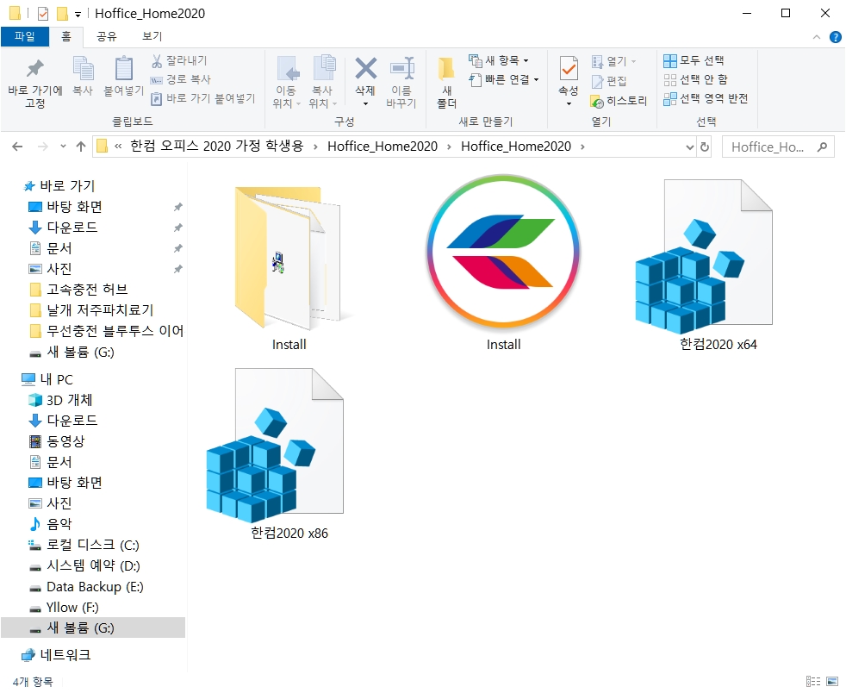Select the 한컴2020 x86 registry file
The image size is (846, 693).
tap(275, 454)
